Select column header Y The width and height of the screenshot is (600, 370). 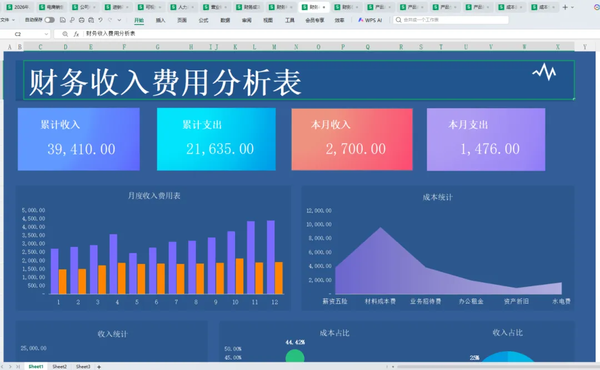(x=584, y=47)
